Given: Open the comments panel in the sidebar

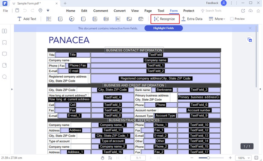Looking at the screenshot, I should click(4, 54).
